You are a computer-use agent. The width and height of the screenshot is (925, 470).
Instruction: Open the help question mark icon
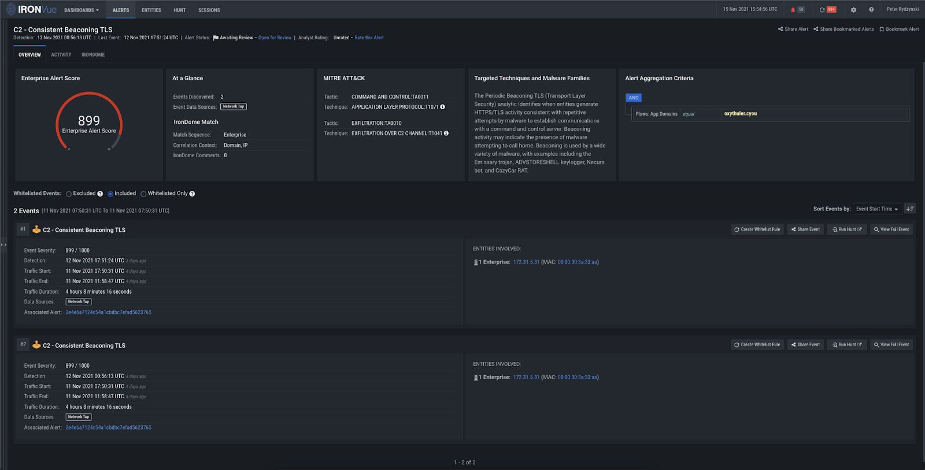click(871, 10)
